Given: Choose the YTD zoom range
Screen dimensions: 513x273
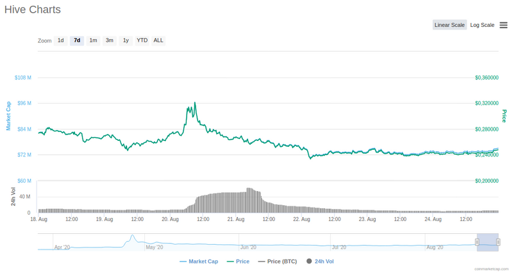Looking at the screenshot, I should (x=142, y=40).
